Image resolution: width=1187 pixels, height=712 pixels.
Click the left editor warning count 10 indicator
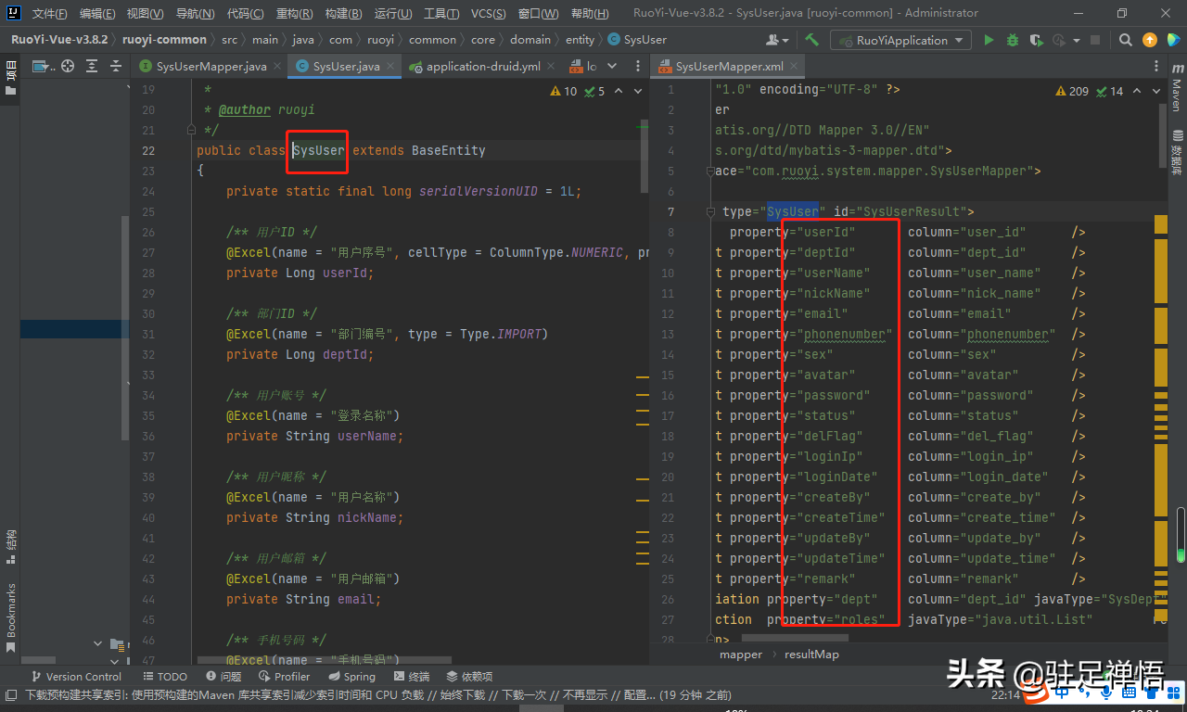(564, 91)
